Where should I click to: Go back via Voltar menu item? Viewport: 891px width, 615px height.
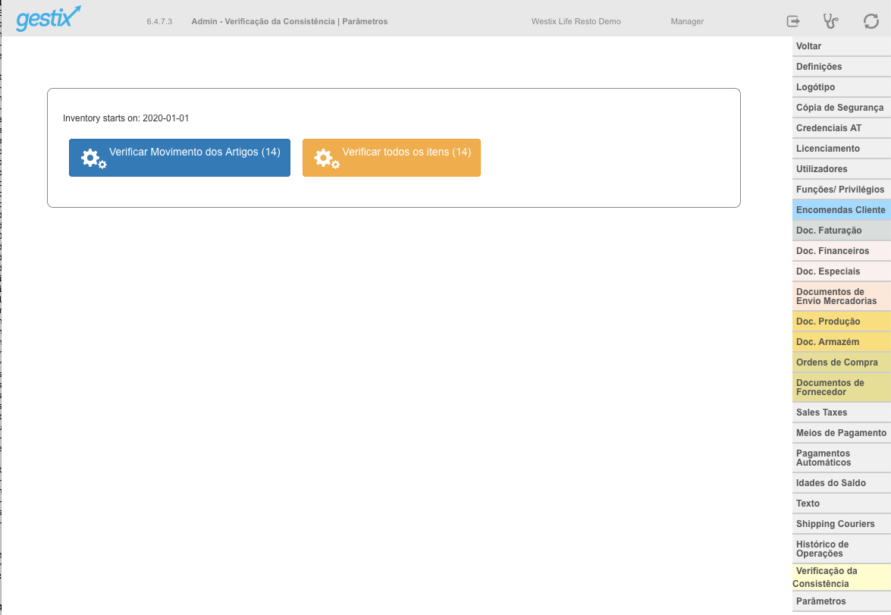[x=841, y=46]
